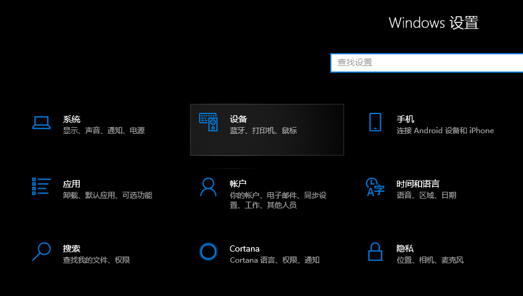Screen dimensions: 523x296
Task: Click the clock and letter 时间和语言 icon
Action: 375,187
